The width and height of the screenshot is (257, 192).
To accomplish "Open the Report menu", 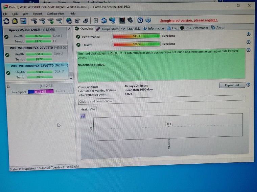I will pos(38,14).
